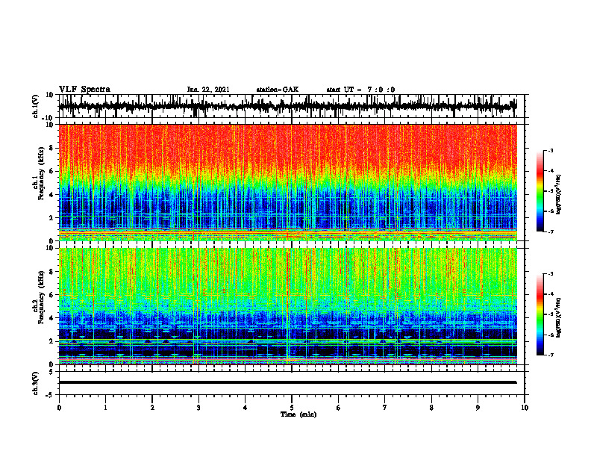
Task: Click the upper color scale bar beside ch.1
Action: [x=540, y=191]
